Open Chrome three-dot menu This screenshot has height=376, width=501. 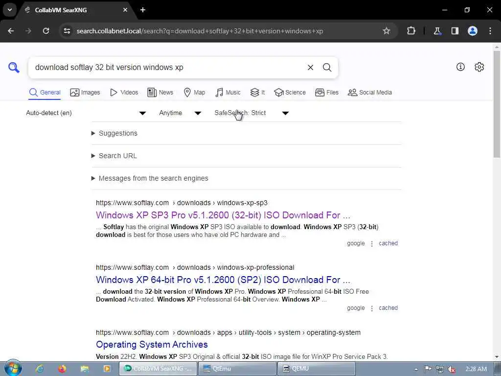coord(490,31)
